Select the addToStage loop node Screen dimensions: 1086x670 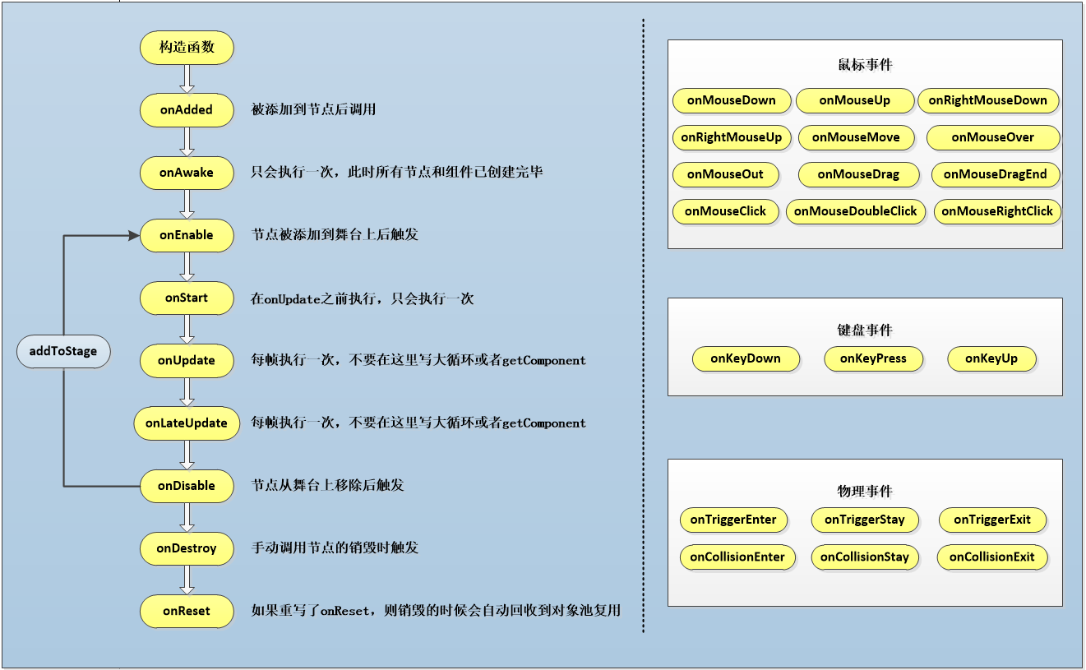point(63,352)
